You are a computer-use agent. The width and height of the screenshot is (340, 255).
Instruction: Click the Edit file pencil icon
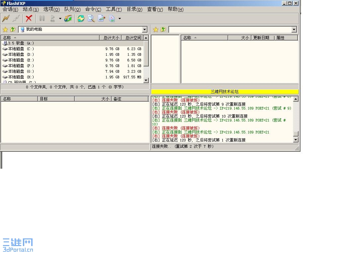pyautogui.click(x=102, y=19)
